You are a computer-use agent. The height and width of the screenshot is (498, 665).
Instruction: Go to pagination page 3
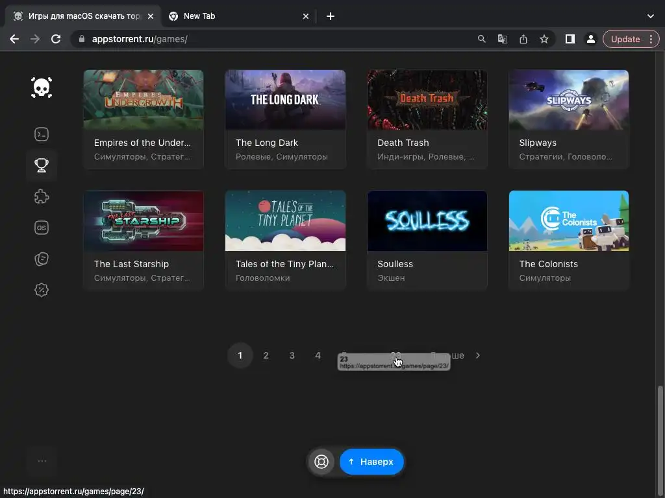pyautogui.click(x=292, y=355)
